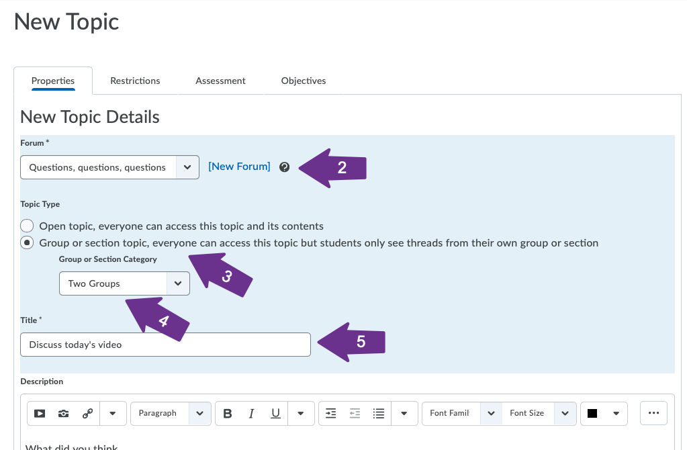Open the Paragraph format dropdown
Image resolution: width=687 pixels, height=450 pixels.
tap(171, 414)
